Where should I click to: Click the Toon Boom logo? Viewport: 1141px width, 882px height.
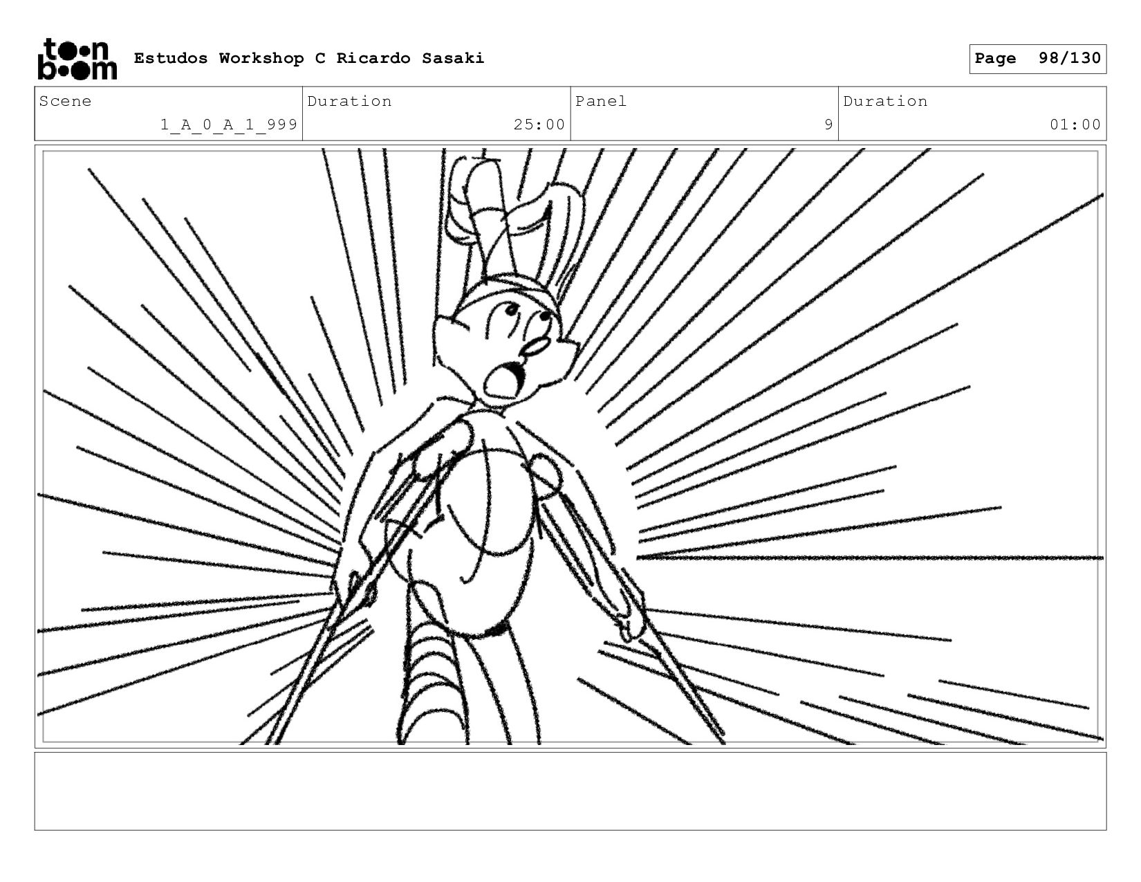(x=77, y=59)
